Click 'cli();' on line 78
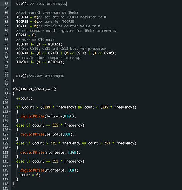The image size is (182, 190). 22,3
